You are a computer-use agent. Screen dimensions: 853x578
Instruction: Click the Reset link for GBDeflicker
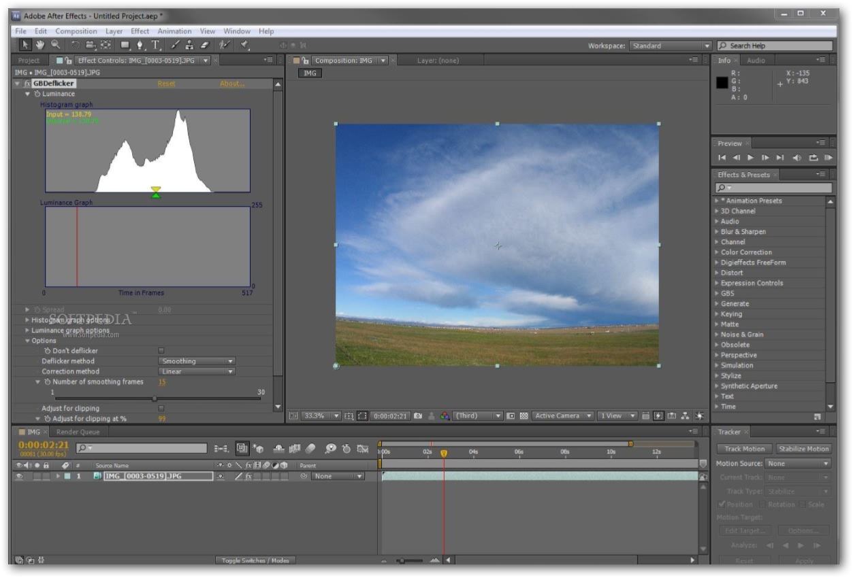pos(166,84)
